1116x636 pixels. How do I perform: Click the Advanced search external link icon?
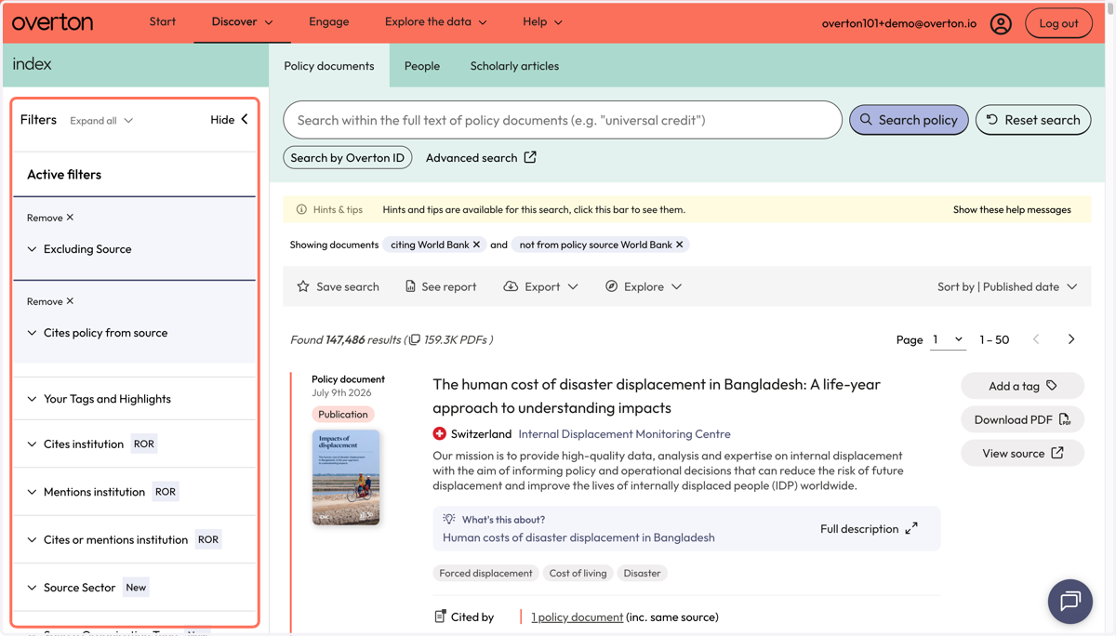[530, 157]
